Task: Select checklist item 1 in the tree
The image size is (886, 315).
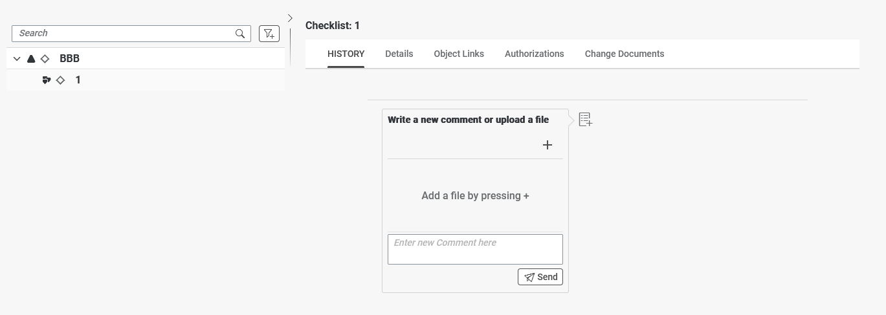Action: point(78,80)
